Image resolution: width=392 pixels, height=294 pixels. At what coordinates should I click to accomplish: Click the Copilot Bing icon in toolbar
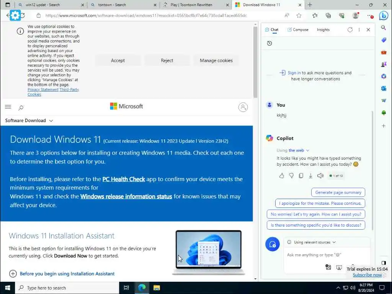point(384,15)
